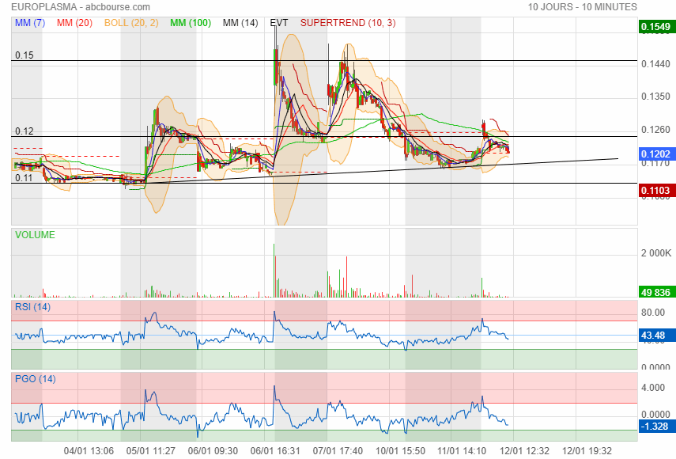Screen dimensions: 676x459
Task: Click the RSI (14) indicator label
Action: point(32,307)
